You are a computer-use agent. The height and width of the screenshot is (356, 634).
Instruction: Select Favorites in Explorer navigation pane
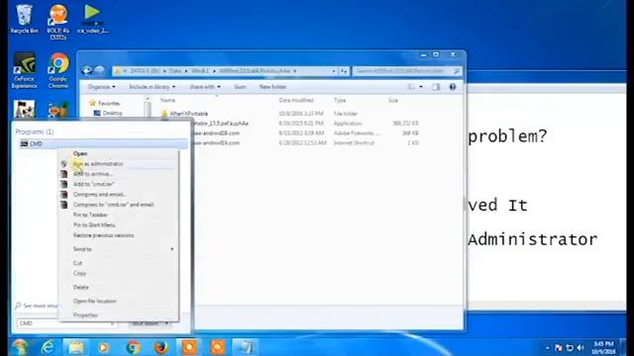tap(105, 103)
